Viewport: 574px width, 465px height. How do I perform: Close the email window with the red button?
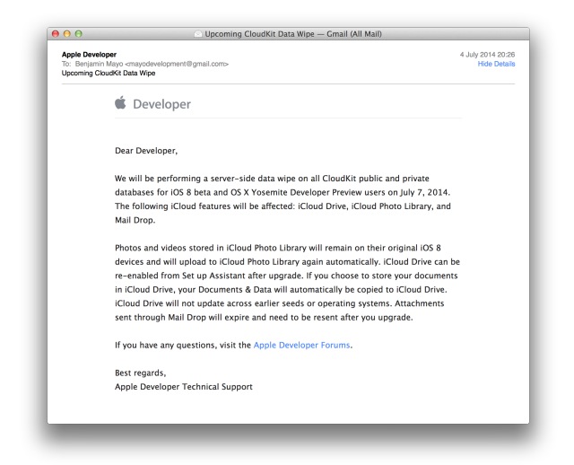pos(56,34)
